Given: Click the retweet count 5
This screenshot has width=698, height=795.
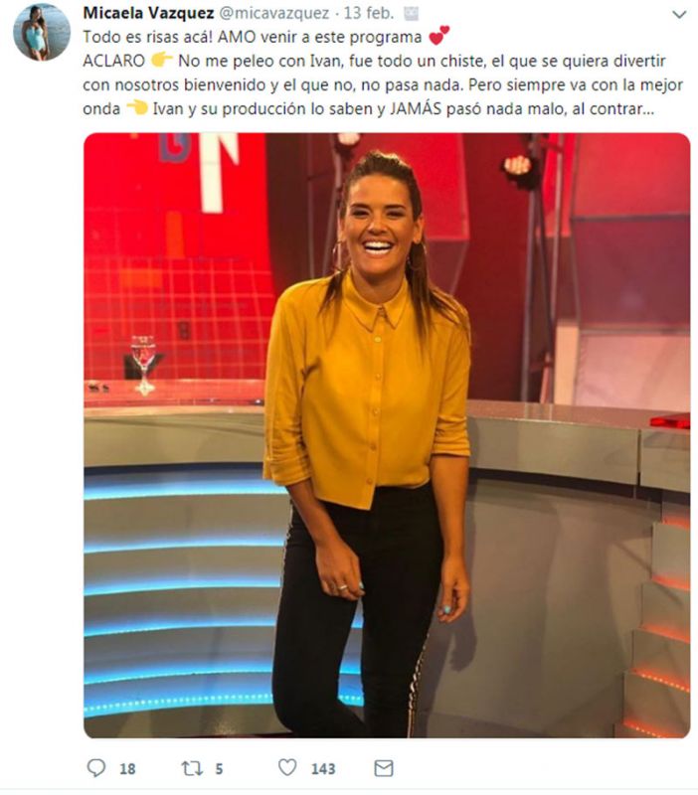Looking at the screenshot, I should point(219,769).
